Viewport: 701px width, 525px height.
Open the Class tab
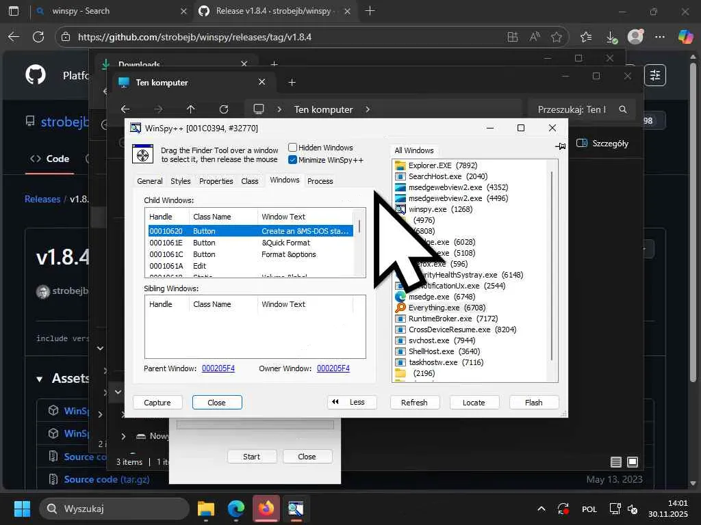(x=250, y=180)
